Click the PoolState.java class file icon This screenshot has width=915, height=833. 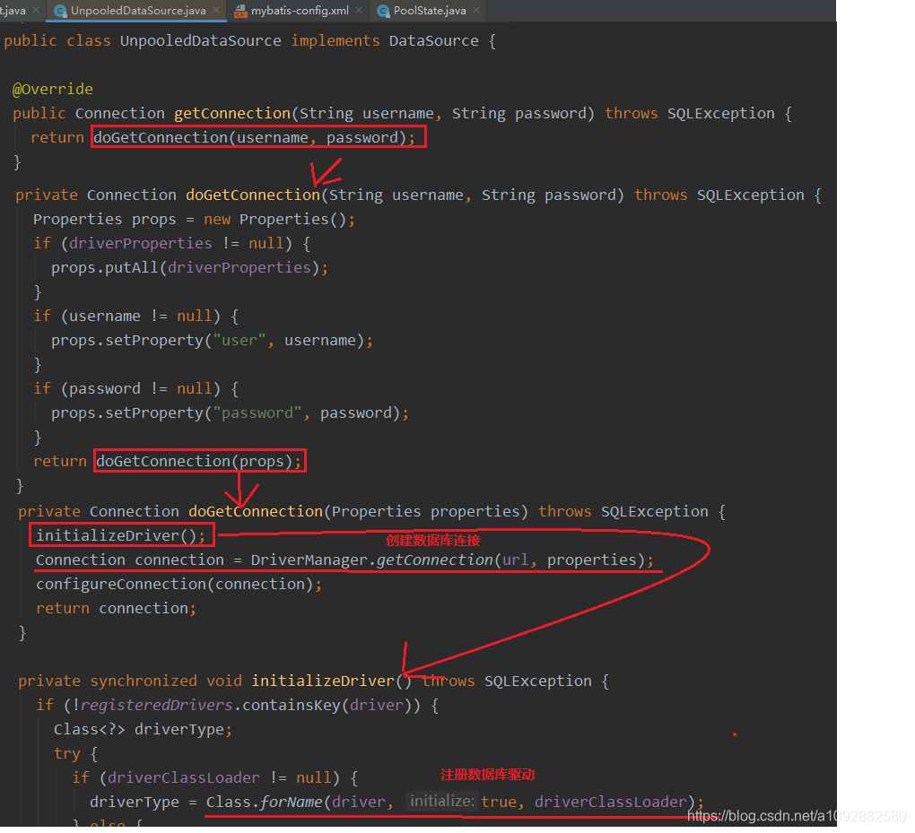coord(383,11)
